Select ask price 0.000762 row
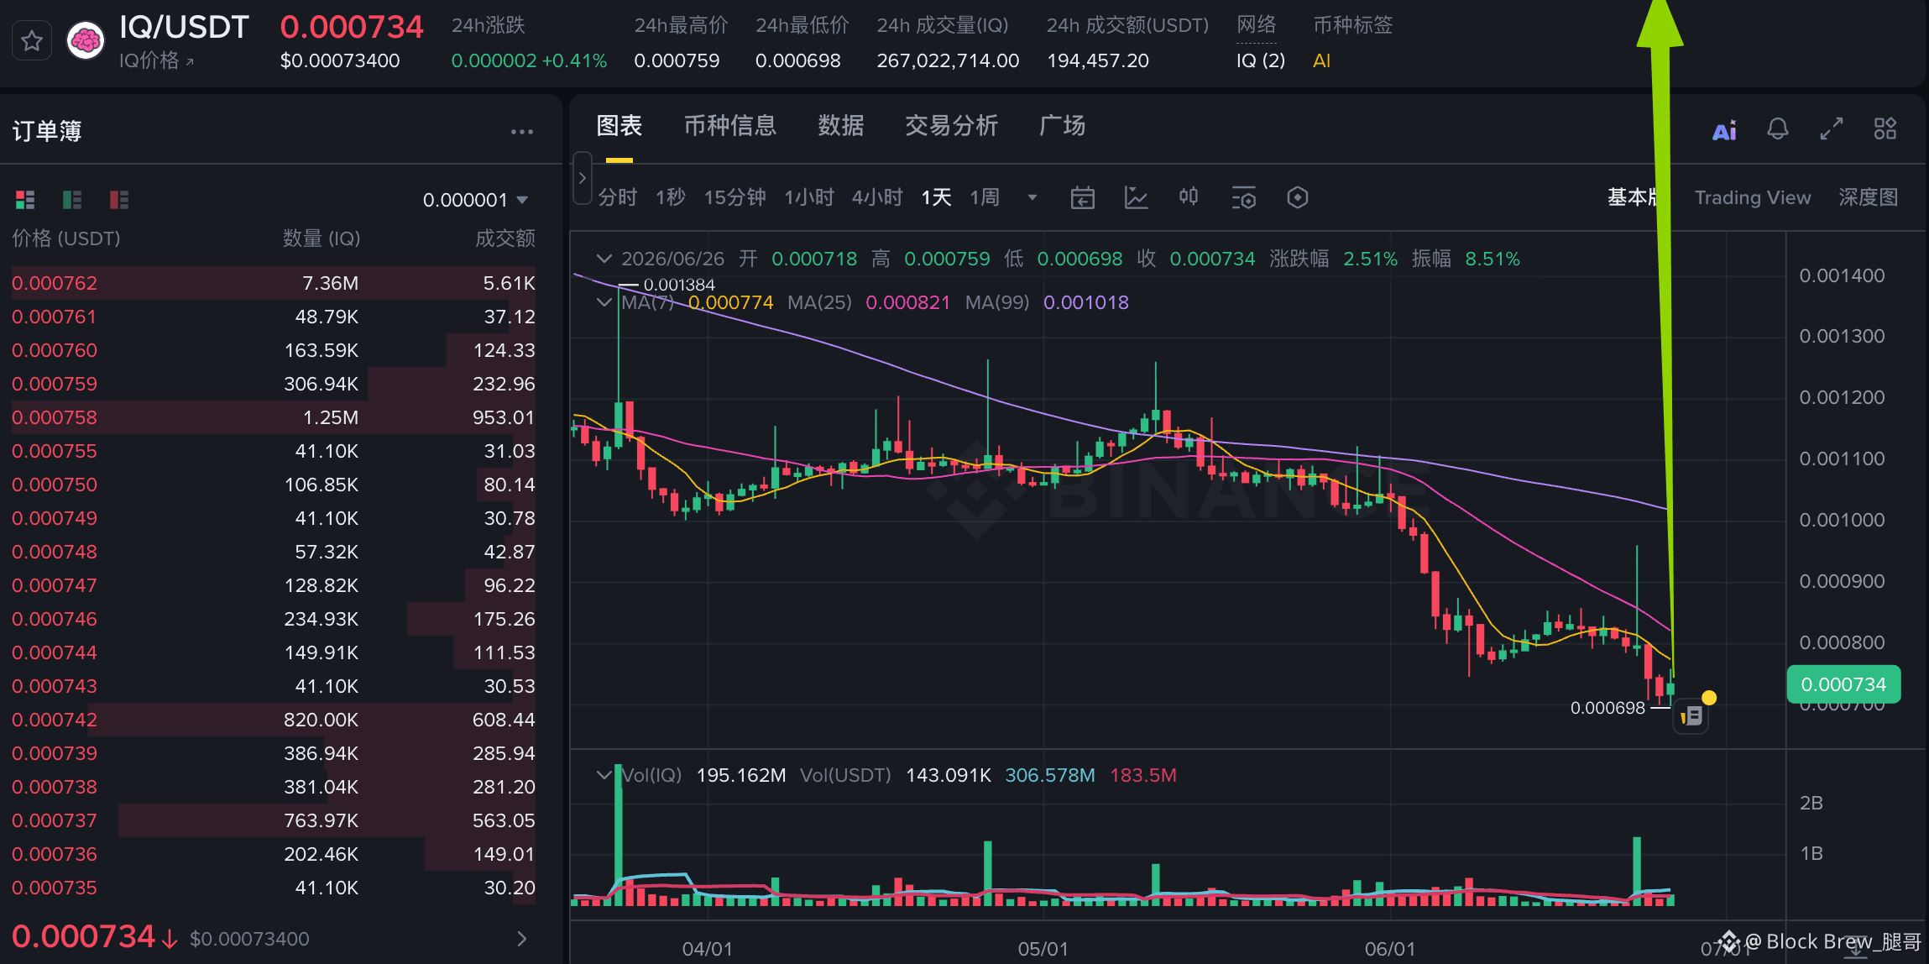The image size is (1929, 964). click(x=274, y=283)
